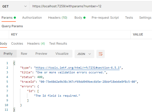Viewport: 152px width, 112px height.
Task: Follow the tools.ietf.org rfc7231 link
Action: pos(77,68)
